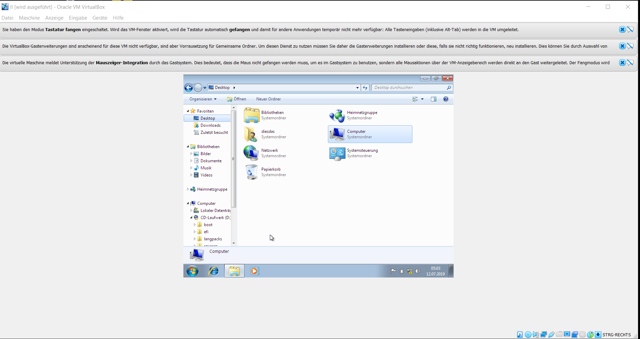The image size is (640, 339).
Task: Click the Öffnen toolbar button
Action: 236,99
